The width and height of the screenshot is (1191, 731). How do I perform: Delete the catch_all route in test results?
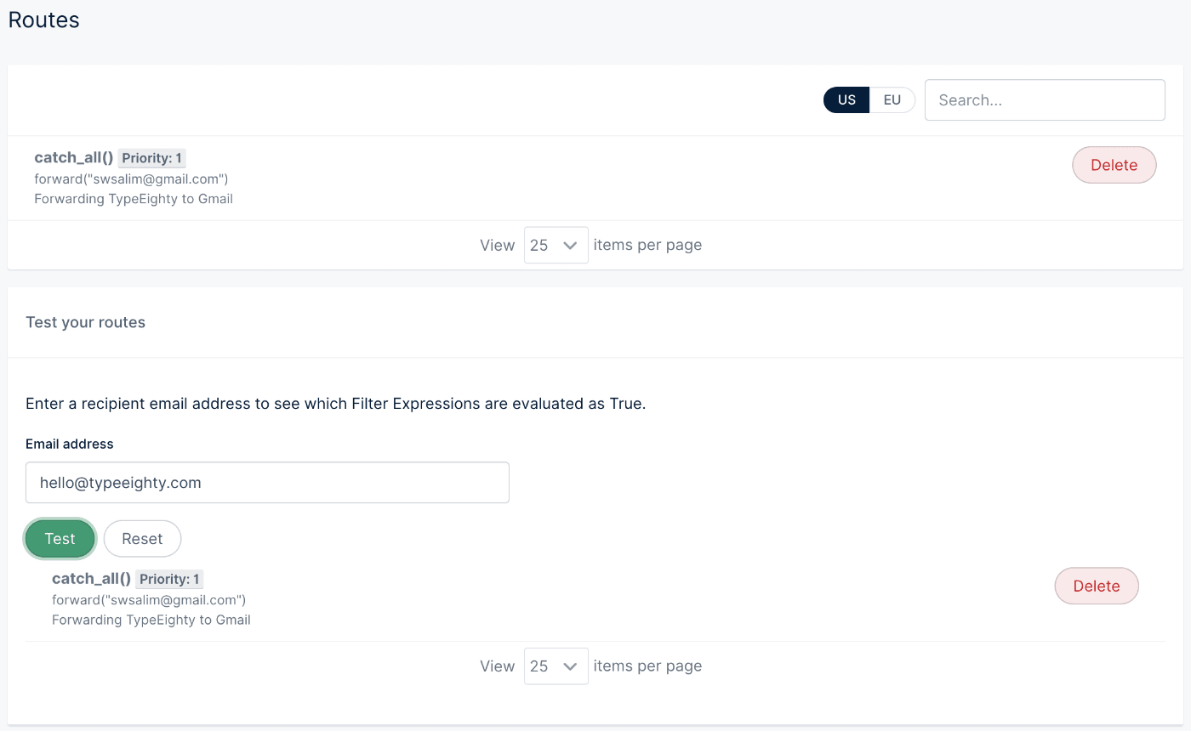pyautogui.click(x=1097, y=586)
